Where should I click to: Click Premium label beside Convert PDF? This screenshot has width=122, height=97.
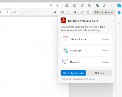click(106, 51)
